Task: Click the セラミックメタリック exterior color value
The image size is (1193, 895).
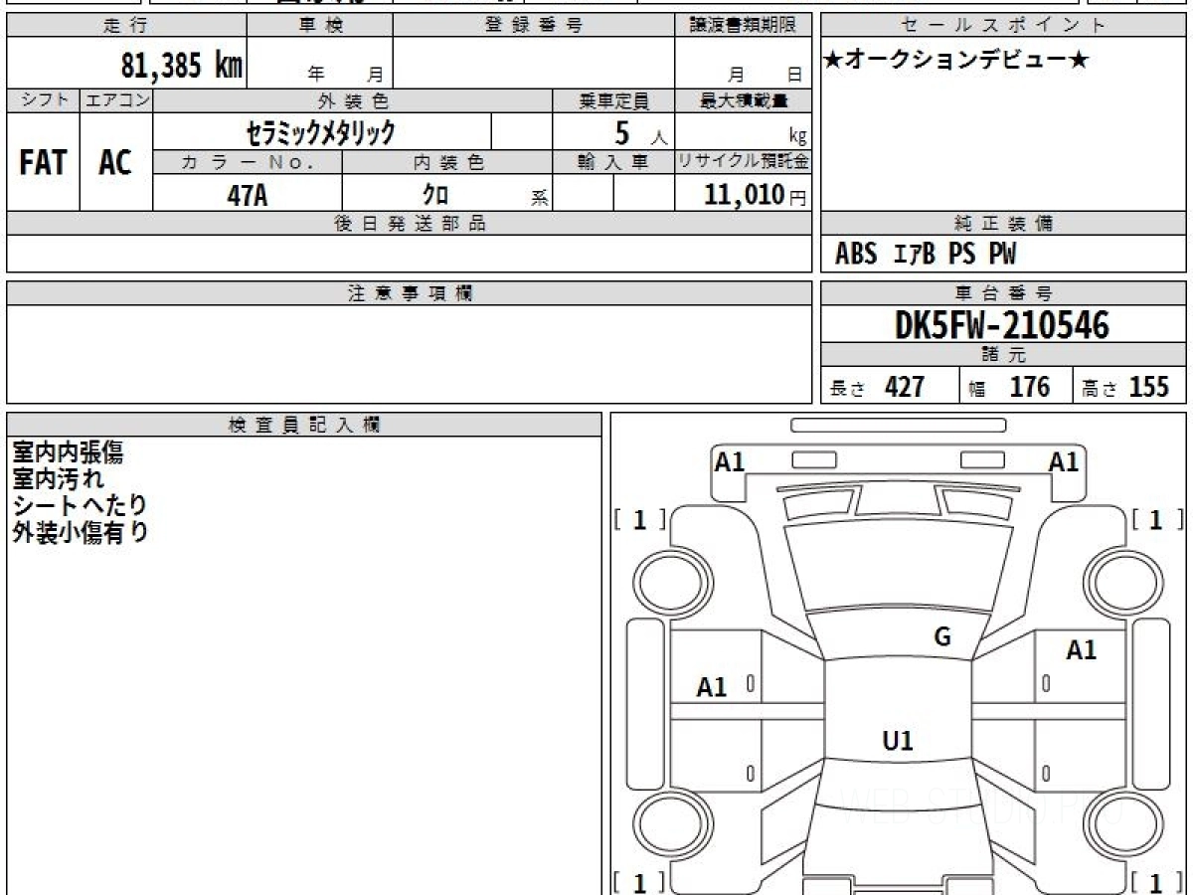Action: point(322,131)
